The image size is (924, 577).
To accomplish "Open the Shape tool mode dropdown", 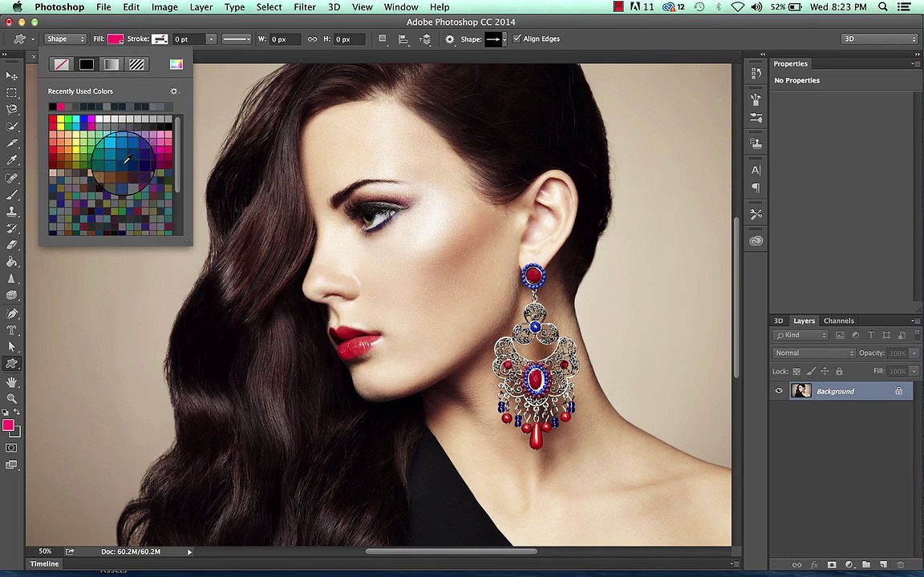I will (65, 38).
